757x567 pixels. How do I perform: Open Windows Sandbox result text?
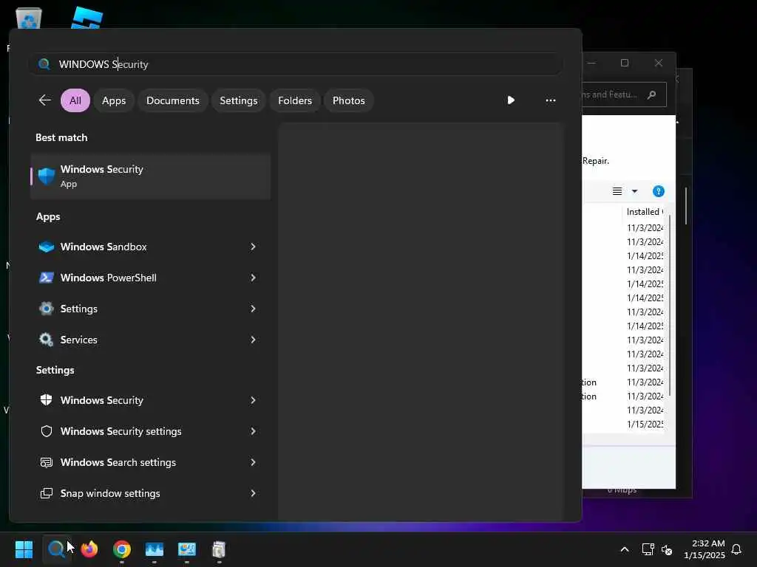pos(103,247)
